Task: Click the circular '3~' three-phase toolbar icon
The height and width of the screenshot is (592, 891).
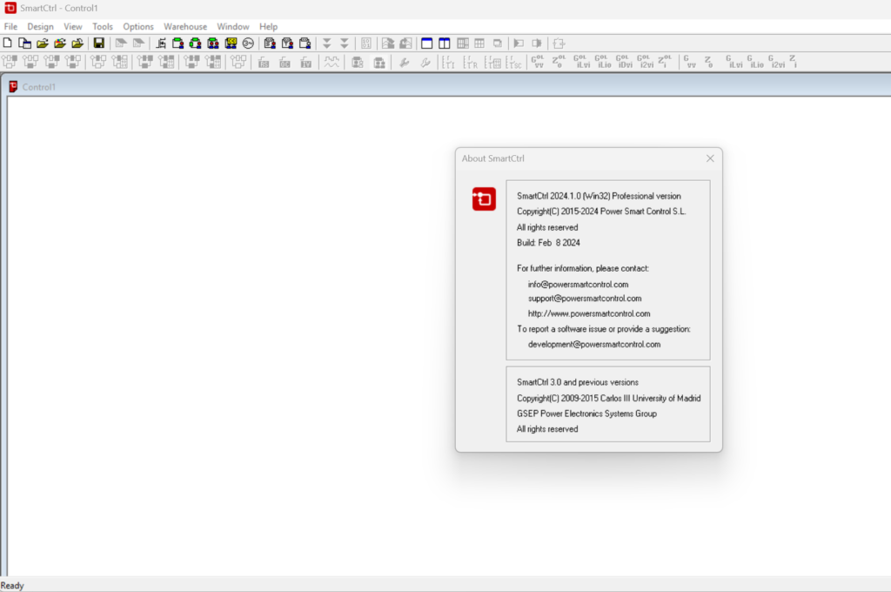Action: pos(248,44)
